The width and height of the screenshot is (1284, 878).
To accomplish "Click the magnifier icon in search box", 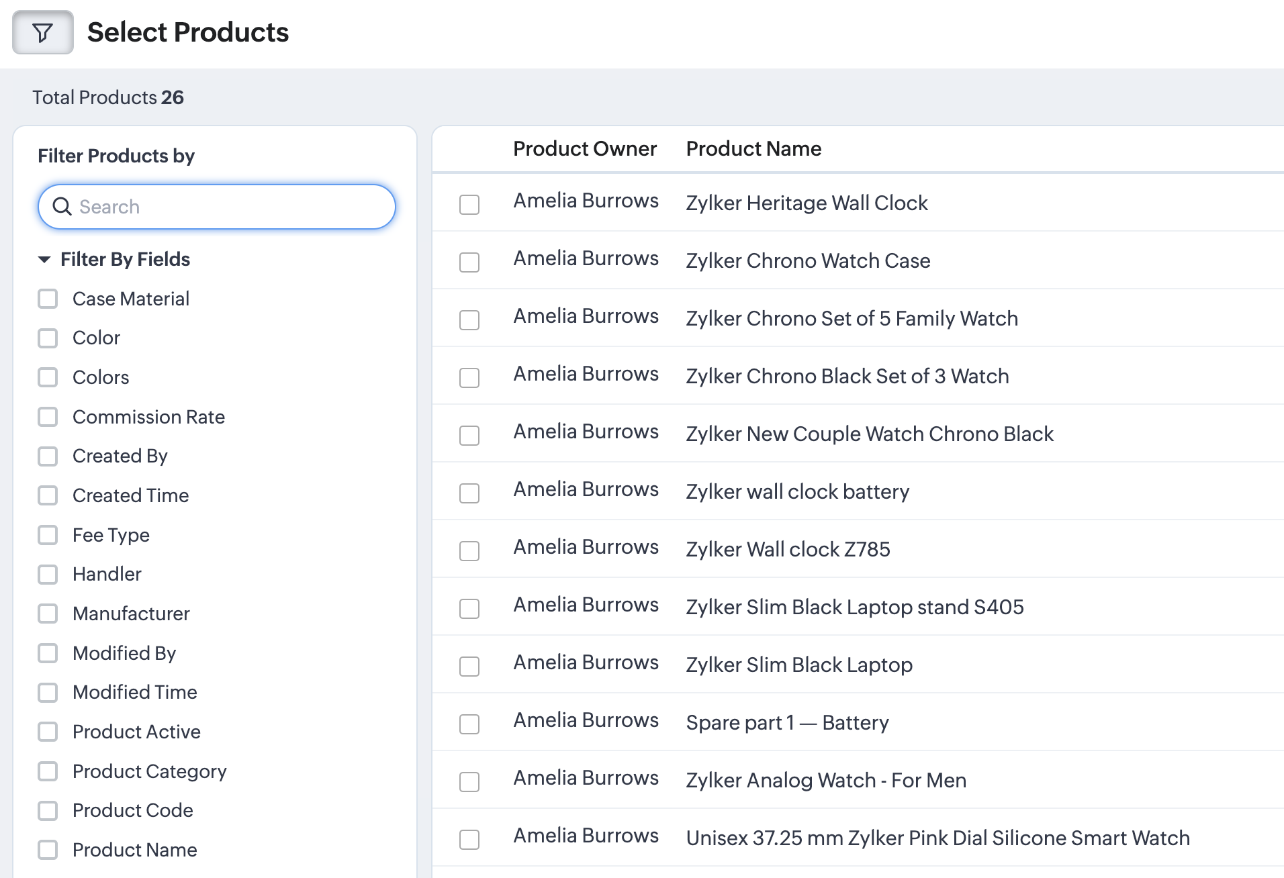I will pos(62,207).
